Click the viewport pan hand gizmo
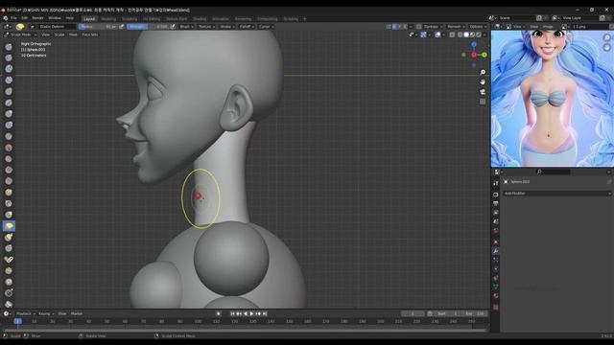 483,82
